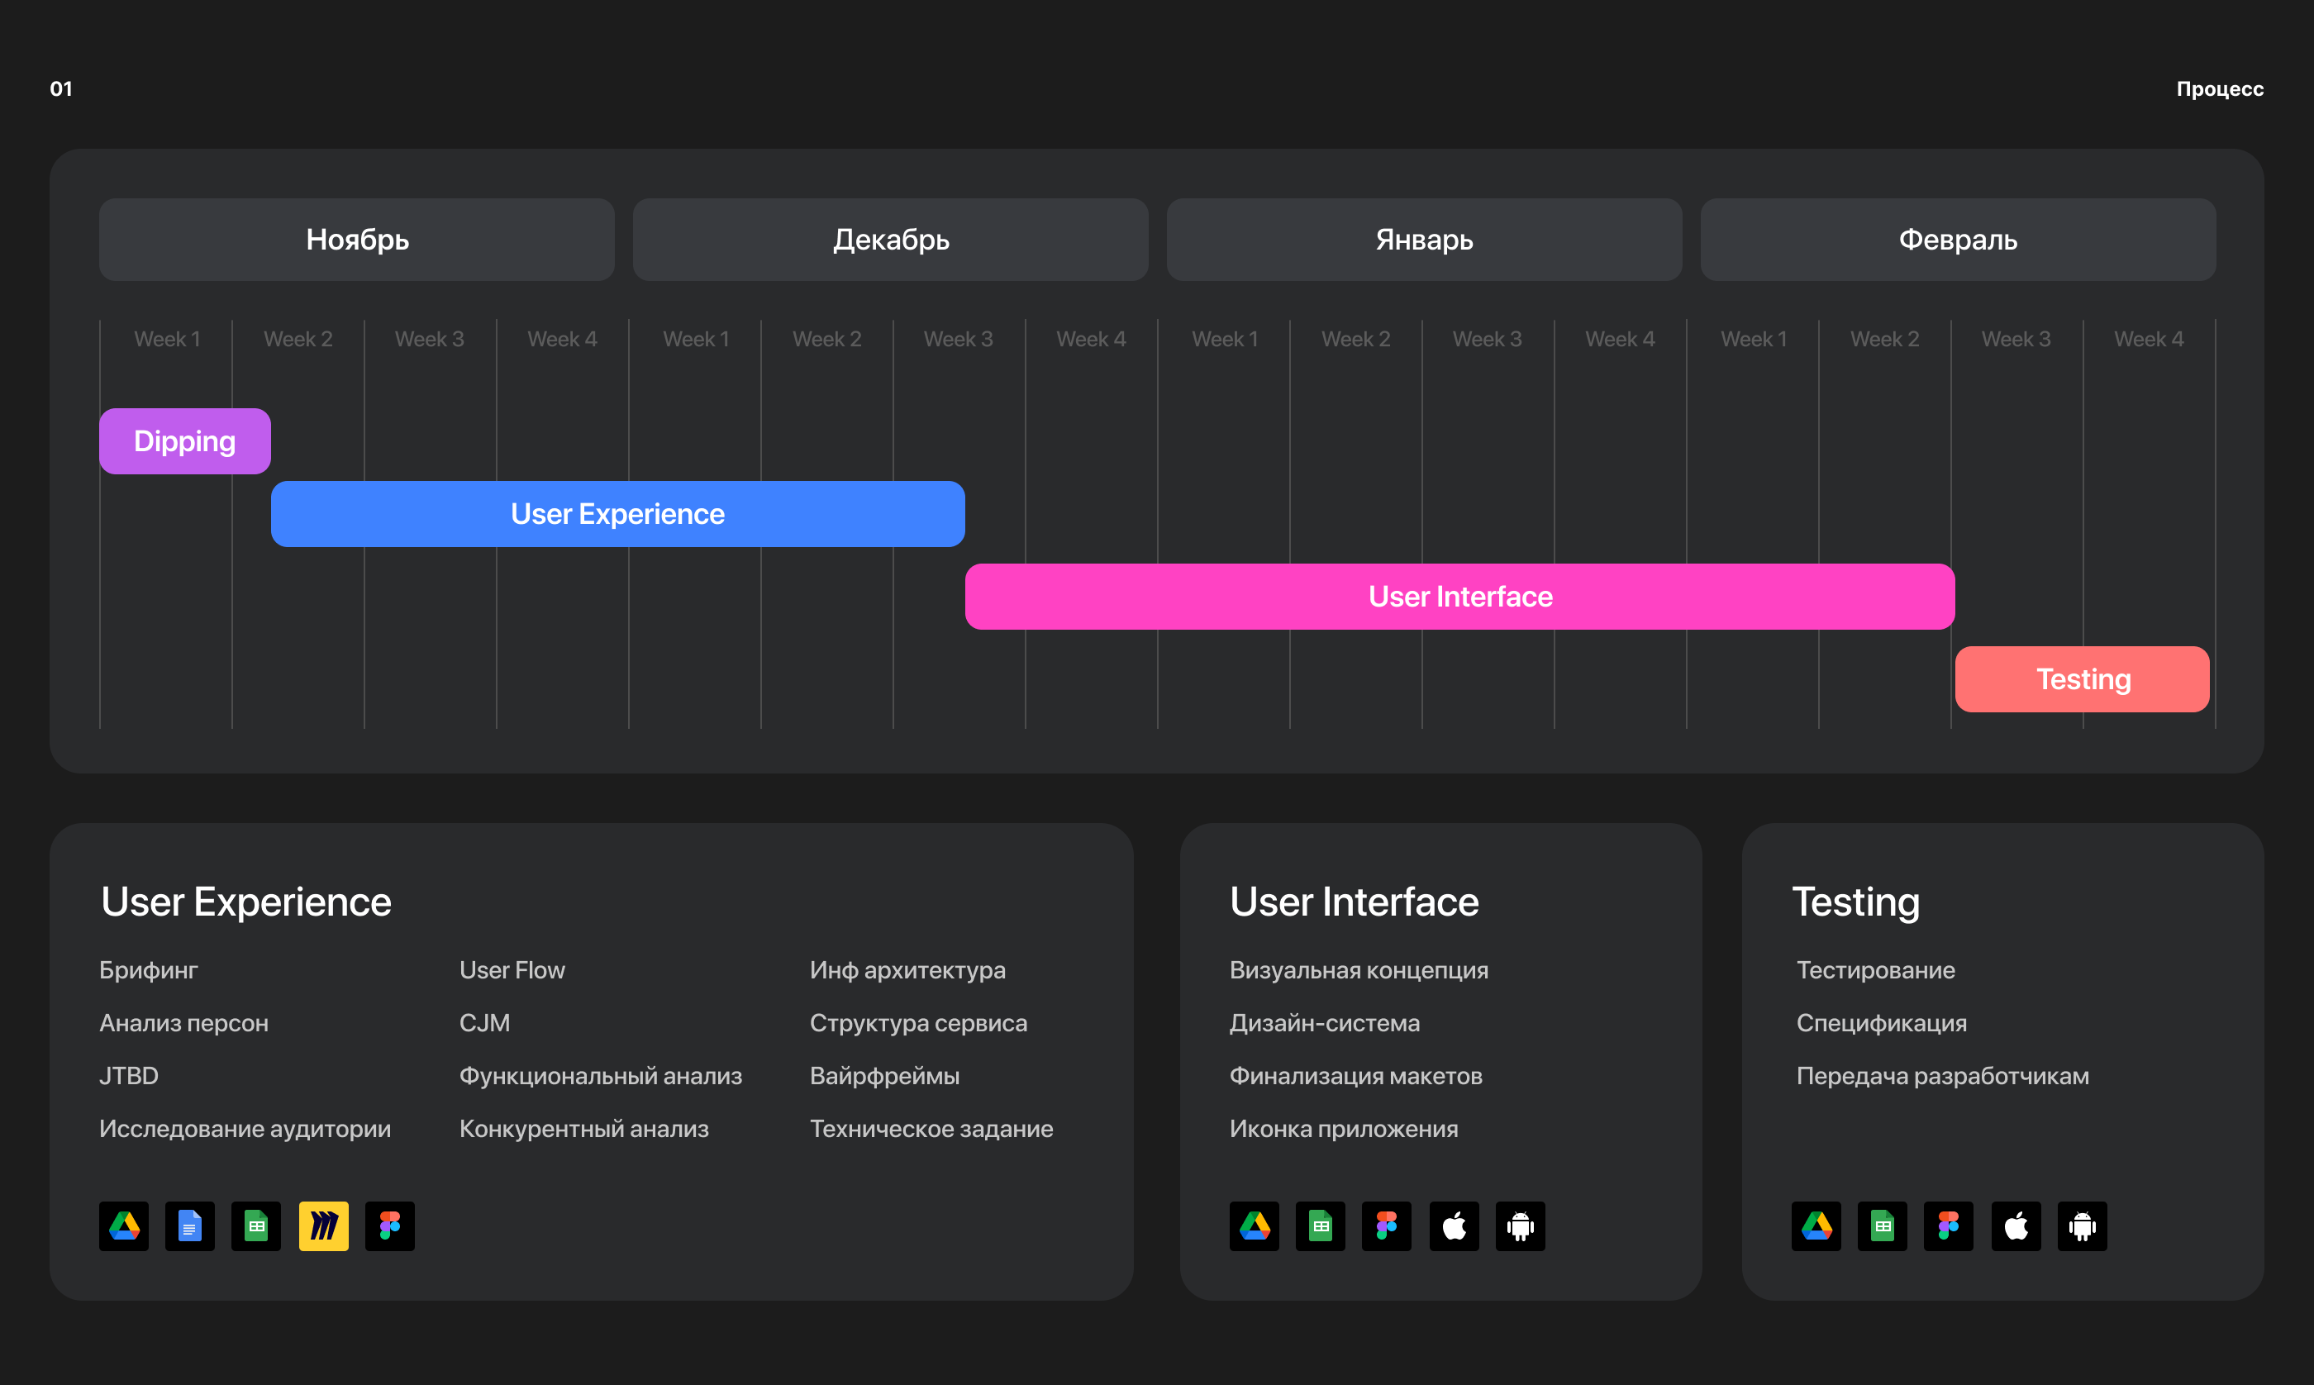Click Android icon in Testing card
The image size is (2314, 1385).
click(x=2082, y=1226)
